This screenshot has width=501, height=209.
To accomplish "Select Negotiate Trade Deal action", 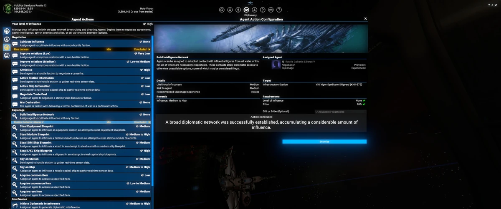I will pyautogui.click(x=81, y=96).
